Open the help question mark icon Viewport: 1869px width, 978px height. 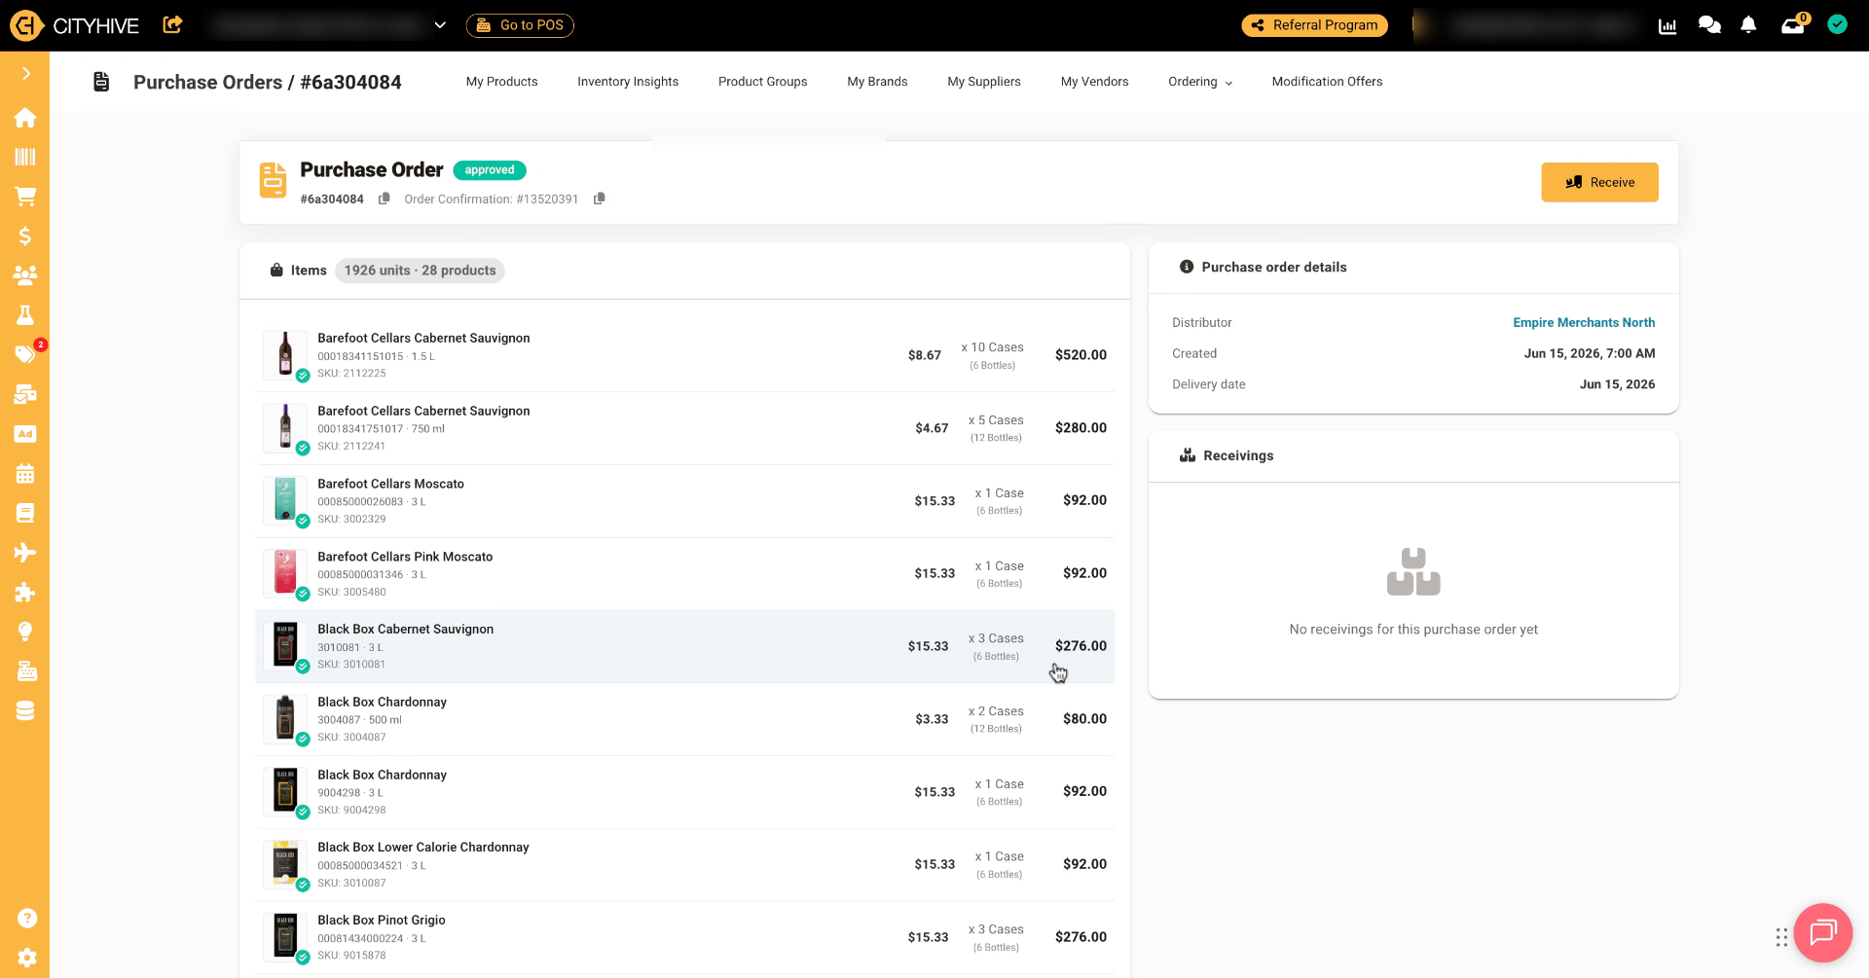coord(27,918)
